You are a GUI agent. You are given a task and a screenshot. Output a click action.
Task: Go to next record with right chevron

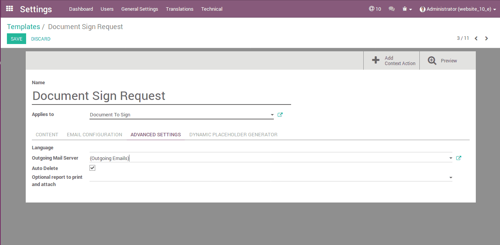pyautogui.click(x=486, y=38)
